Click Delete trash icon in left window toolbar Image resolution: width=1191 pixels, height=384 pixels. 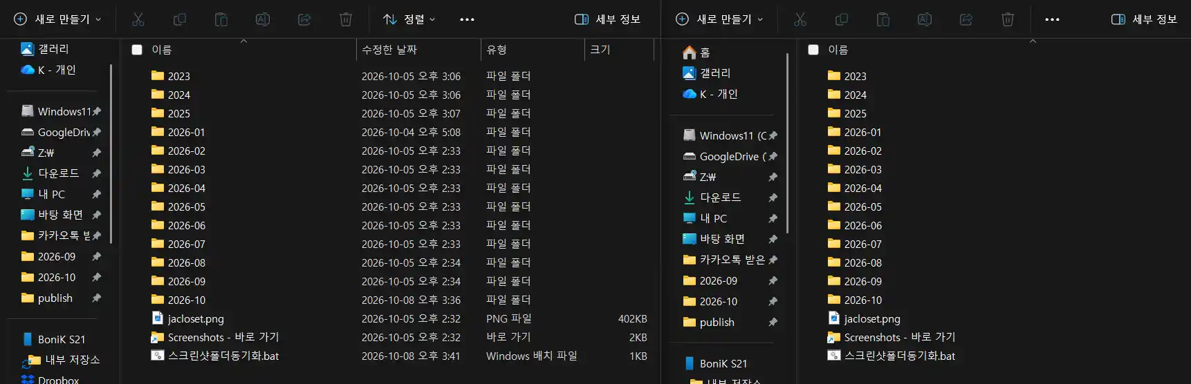tap(346, 19)
